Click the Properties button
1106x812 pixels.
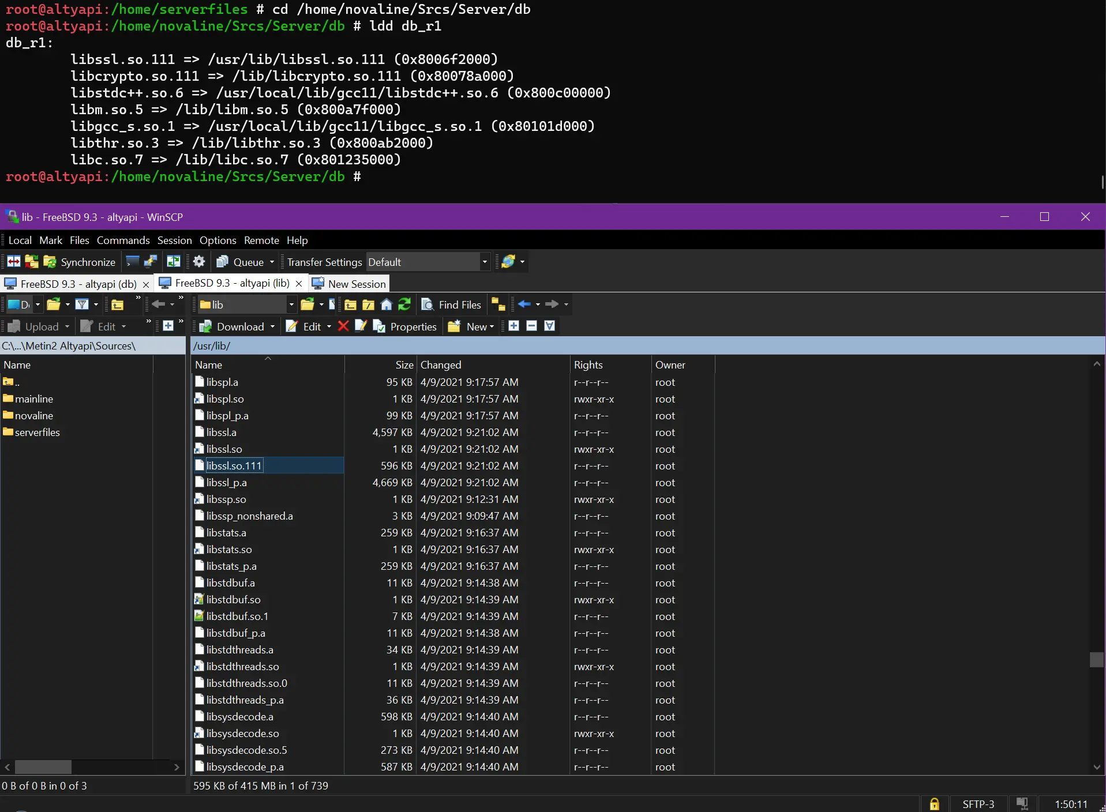click(x=405, y=326)
